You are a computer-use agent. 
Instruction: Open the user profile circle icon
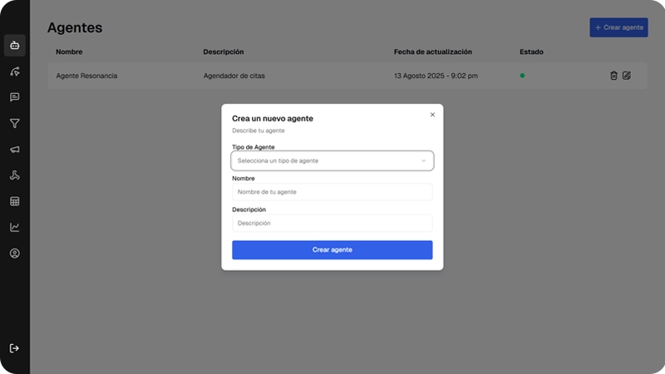pos(14,253)
